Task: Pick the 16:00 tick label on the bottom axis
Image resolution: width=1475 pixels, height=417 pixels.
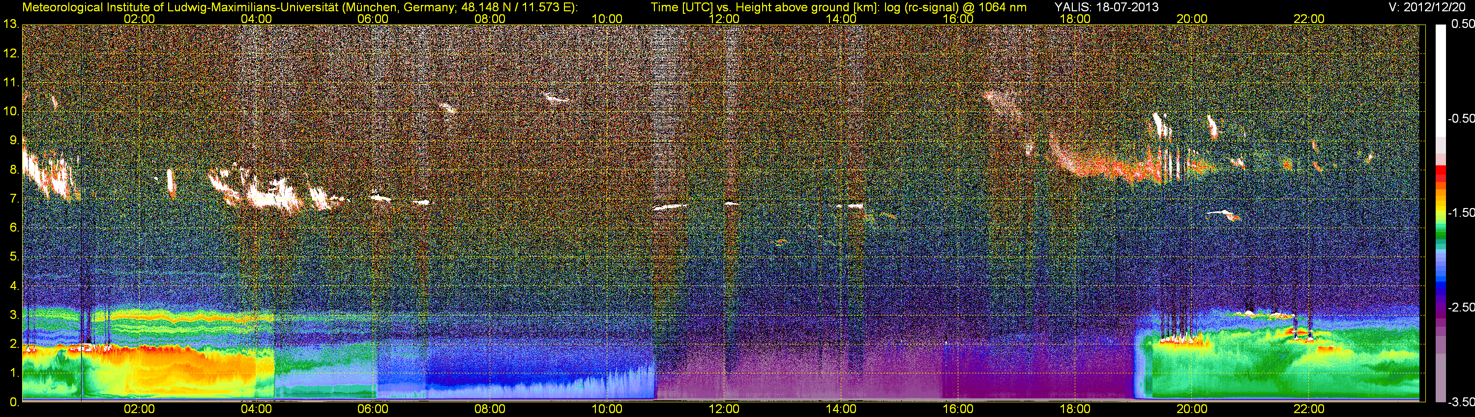Action: pos(958,409)
